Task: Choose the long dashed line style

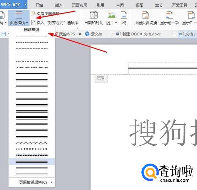Action: click(x=32, y=55)
